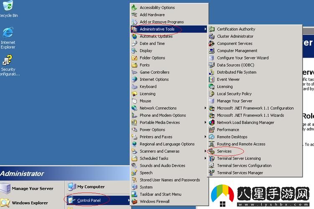The width and height of the screenshot is (314, 209).
Task: Click the Add or Remove Programs icon
Action: (x=134, y=22)
